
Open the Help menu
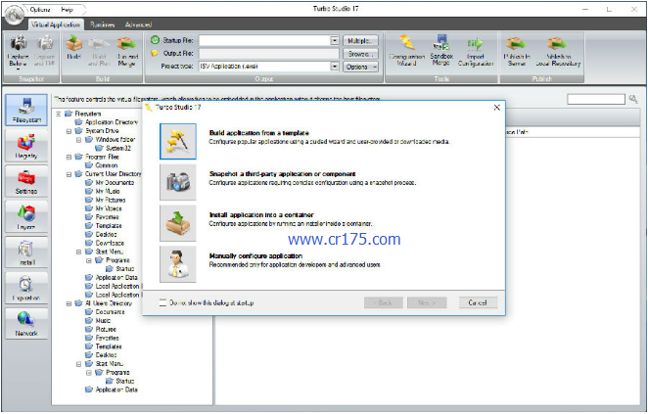pos(67,10)
